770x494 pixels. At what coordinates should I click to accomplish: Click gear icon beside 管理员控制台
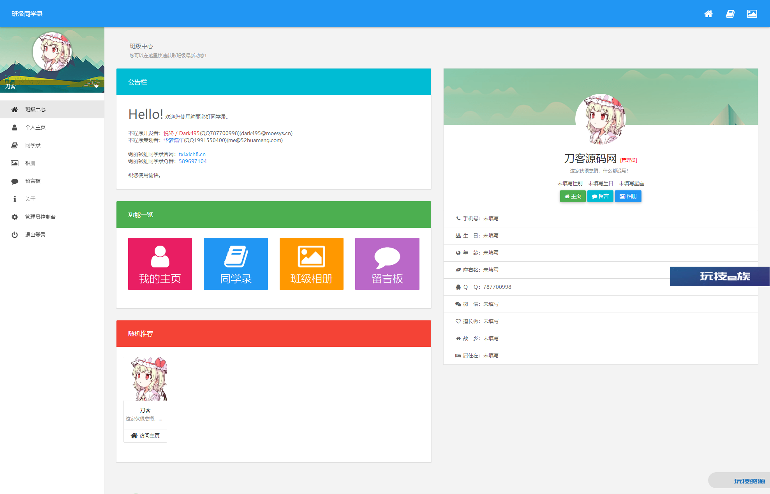14,217
